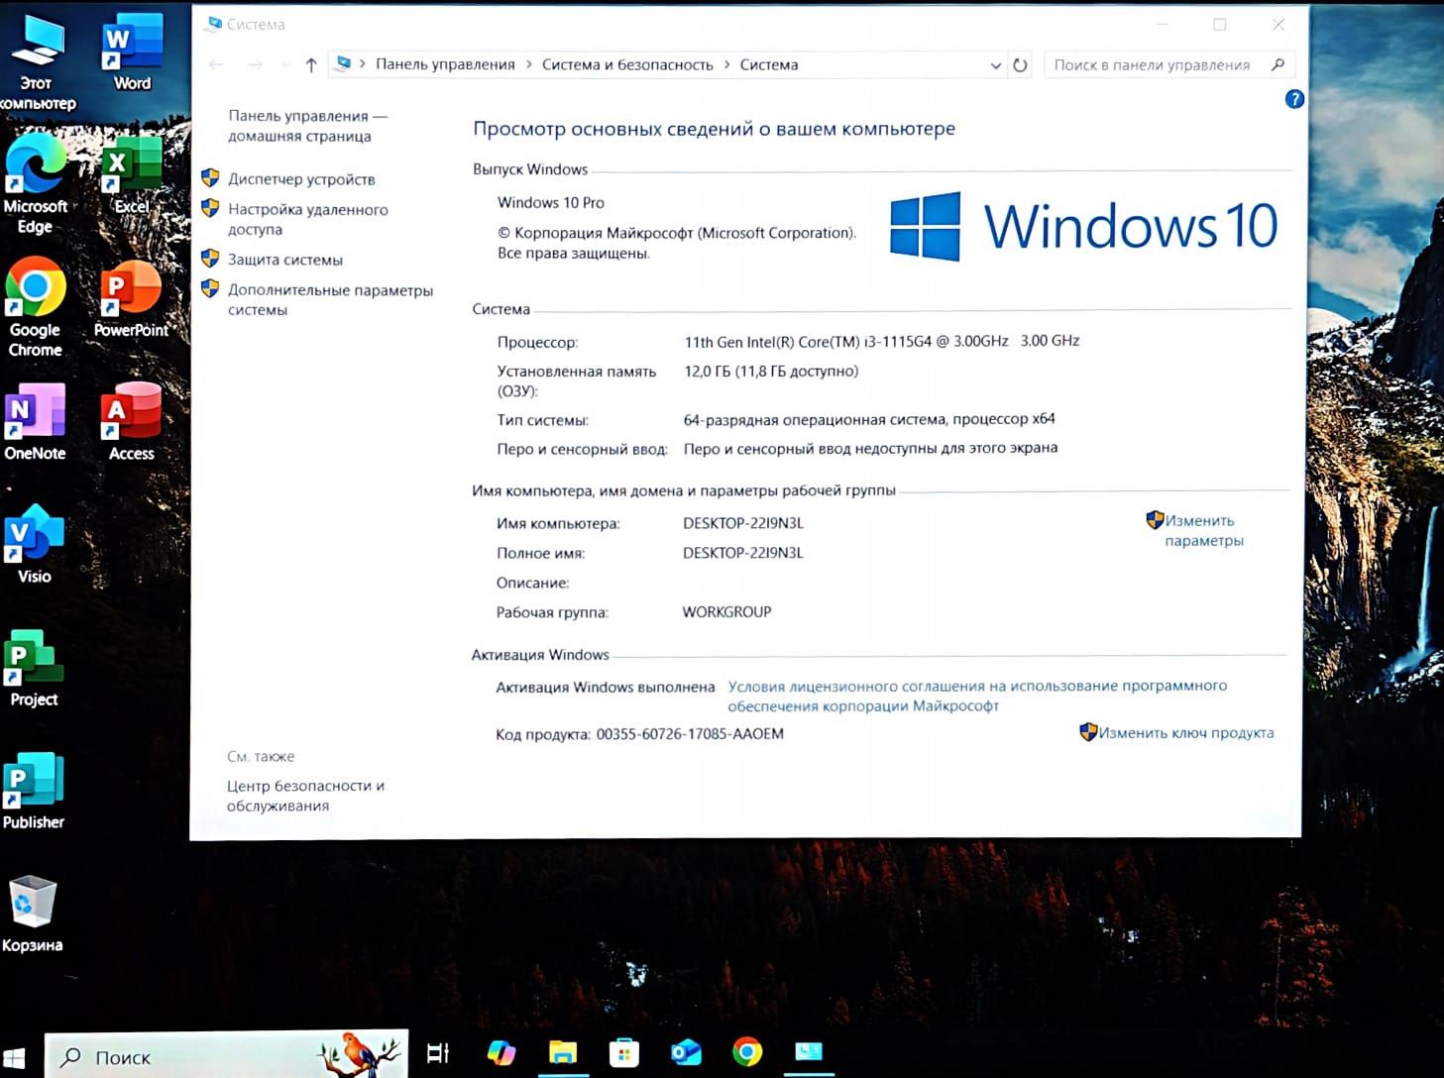
Task: Open the Access desktop shortcut
Action: click(x=132, y=422)
